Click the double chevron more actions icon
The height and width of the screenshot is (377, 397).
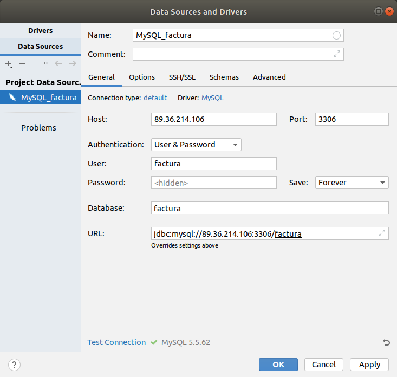click(45, 63)
